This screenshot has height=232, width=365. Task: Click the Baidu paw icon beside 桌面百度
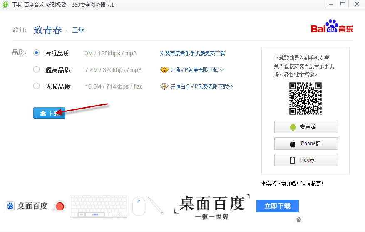pos(10,206)
